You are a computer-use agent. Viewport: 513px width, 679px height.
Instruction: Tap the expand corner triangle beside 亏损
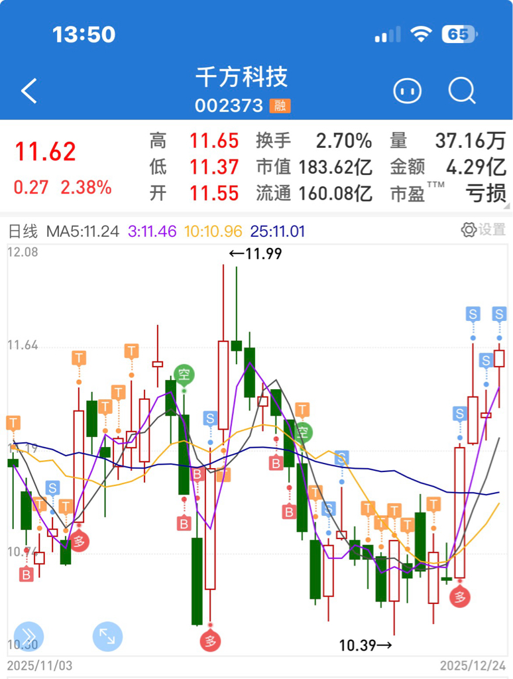[507, 207]
